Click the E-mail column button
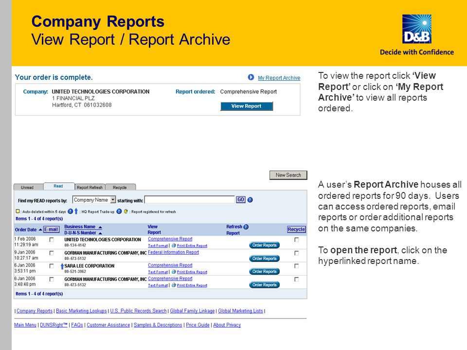 click(x=51, y=229)
